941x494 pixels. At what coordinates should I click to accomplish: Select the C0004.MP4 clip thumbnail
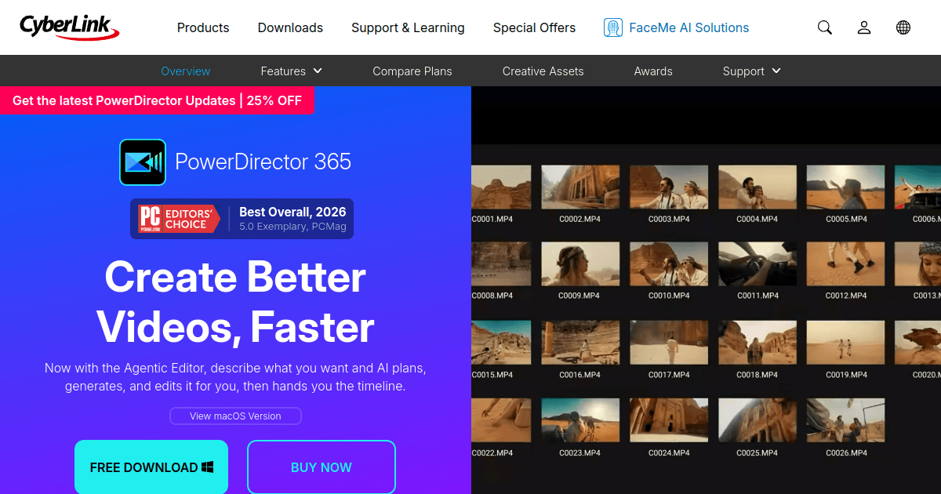[x=758, y=187]
